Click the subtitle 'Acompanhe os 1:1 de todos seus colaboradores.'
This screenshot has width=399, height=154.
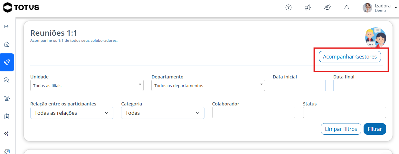pyautogui.click(x=74, y=41)
